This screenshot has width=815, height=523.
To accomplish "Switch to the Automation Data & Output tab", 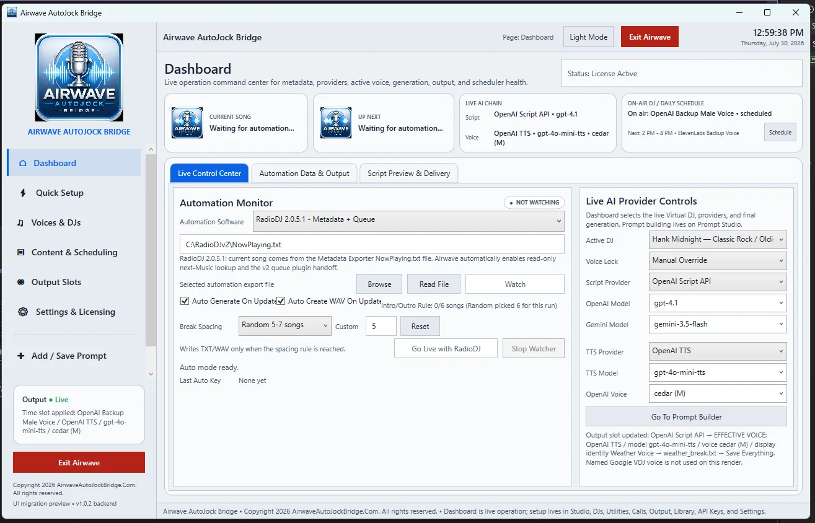I will (304, 174).
